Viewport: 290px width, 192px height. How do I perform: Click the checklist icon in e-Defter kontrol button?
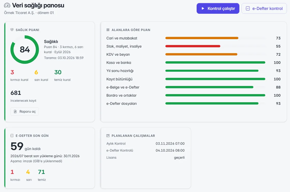coord(248,8)
